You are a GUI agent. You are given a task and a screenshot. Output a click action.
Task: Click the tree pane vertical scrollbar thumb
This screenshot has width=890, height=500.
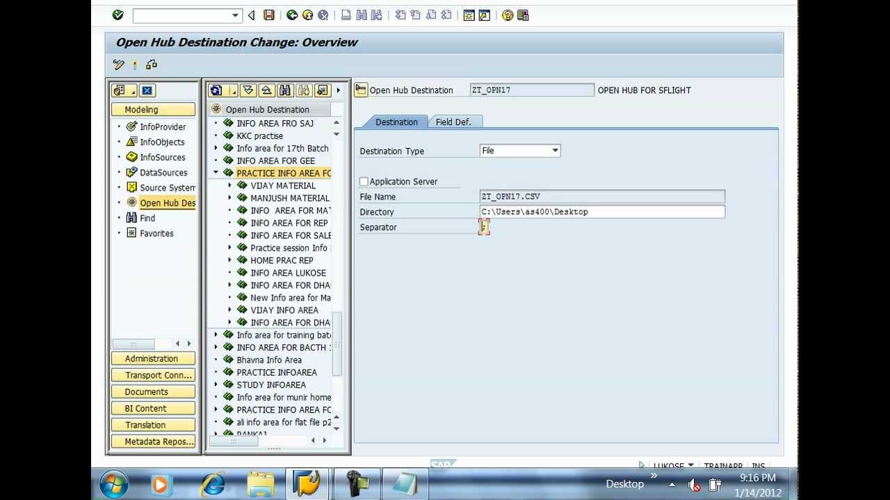337,344
